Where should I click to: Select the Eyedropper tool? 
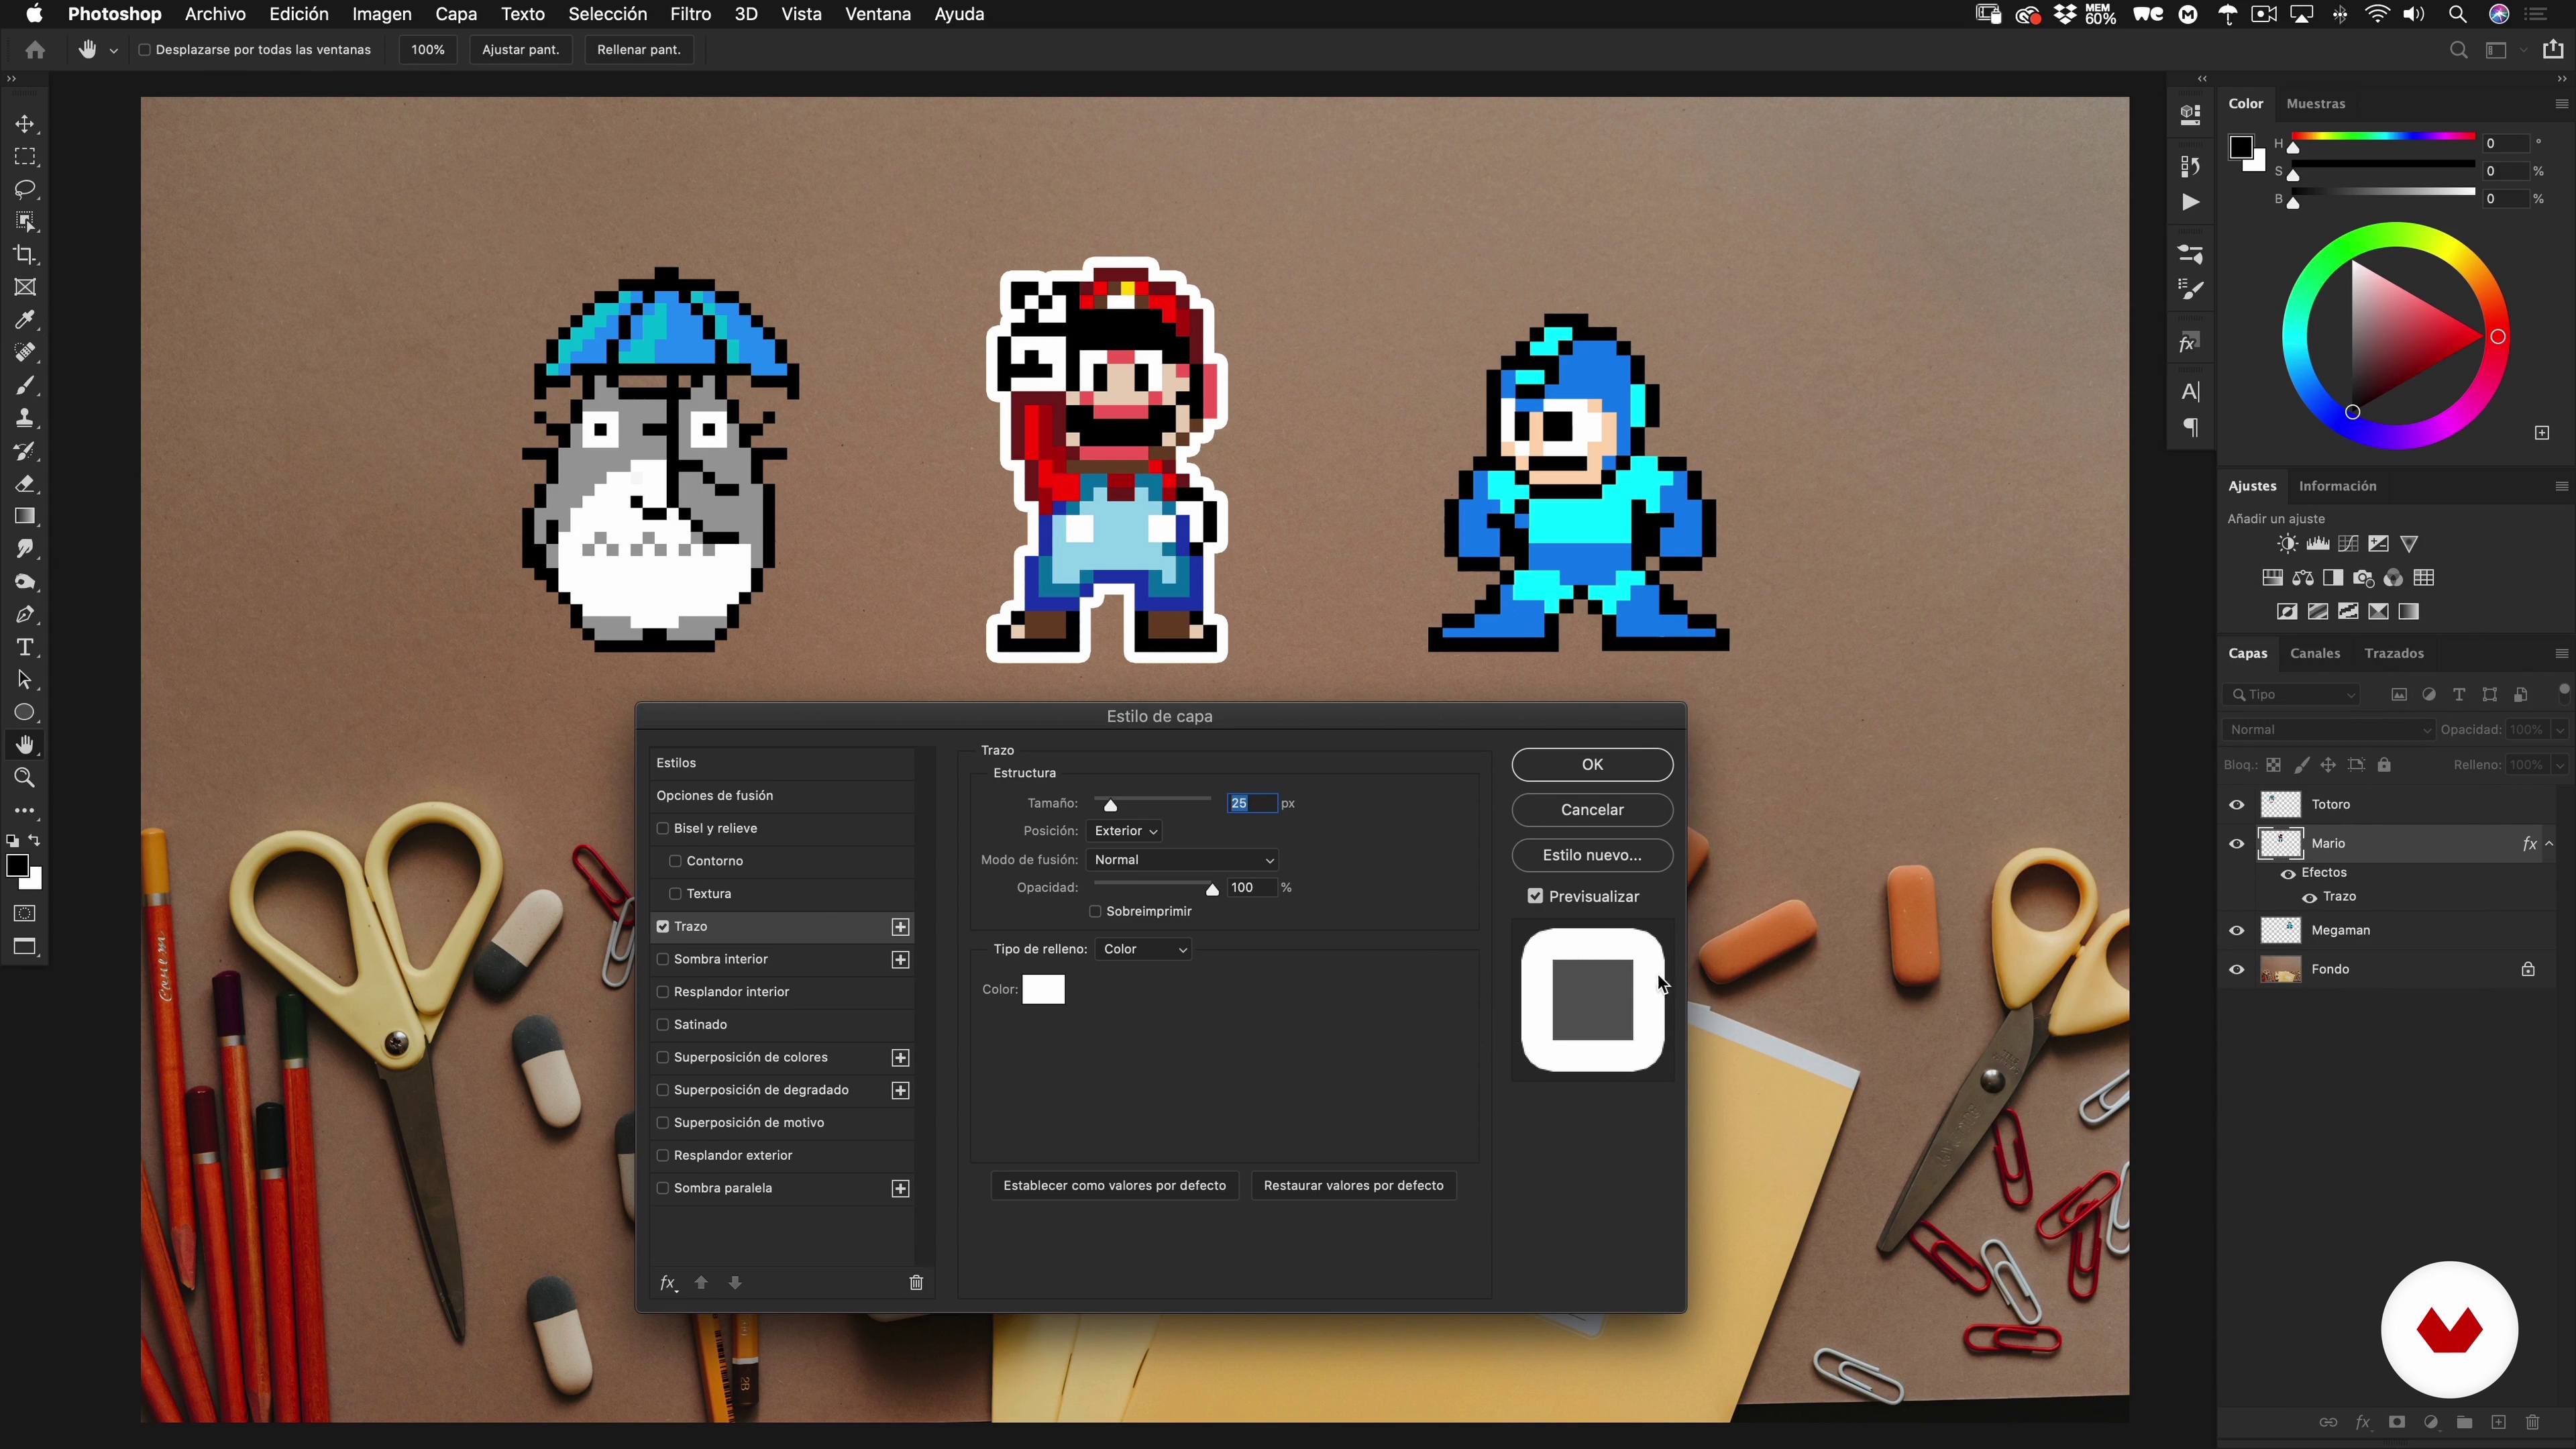[x=25, y=320]
